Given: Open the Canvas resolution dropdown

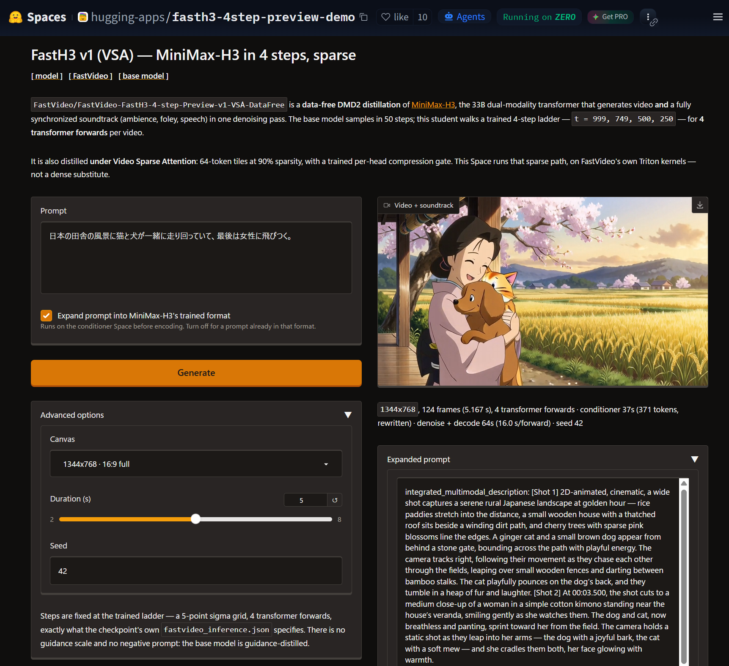Looking at the screenshot, I should (x=196, y=464).
